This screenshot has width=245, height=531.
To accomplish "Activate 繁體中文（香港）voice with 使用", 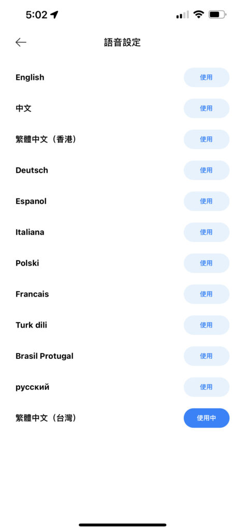I will (x=207, y=139).
